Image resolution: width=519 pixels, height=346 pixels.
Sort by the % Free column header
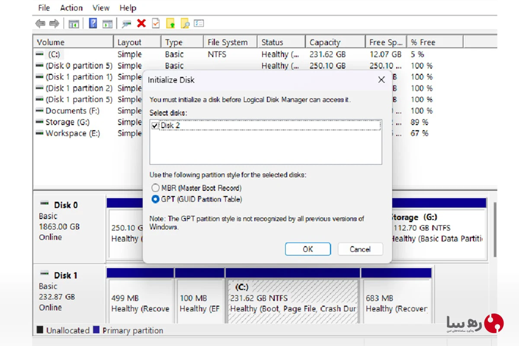pos(435,42)
